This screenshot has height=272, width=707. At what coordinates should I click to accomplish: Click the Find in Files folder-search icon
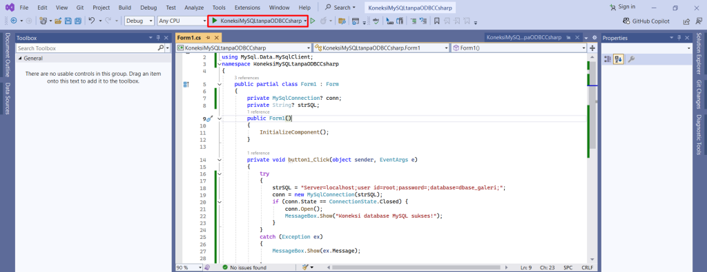(342, 21)
